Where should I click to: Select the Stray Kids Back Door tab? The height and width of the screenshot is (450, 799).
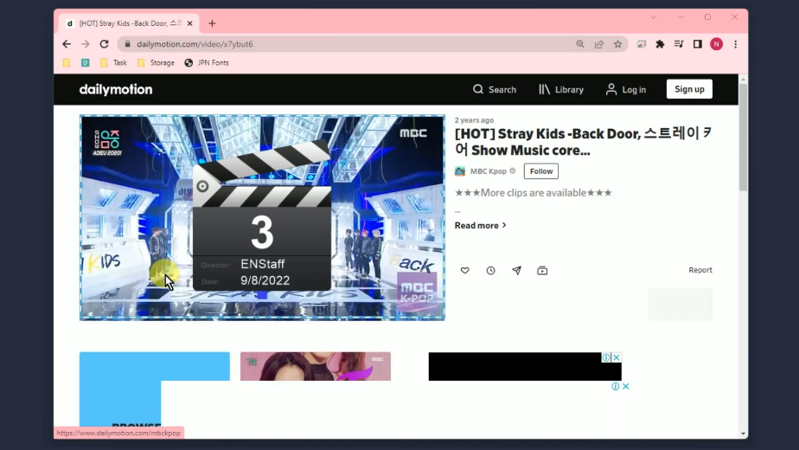coord(129,23)
